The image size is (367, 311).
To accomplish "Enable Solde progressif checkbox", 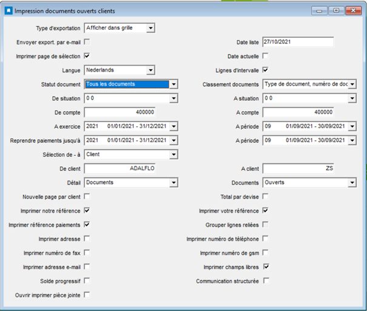I will 87,281.
